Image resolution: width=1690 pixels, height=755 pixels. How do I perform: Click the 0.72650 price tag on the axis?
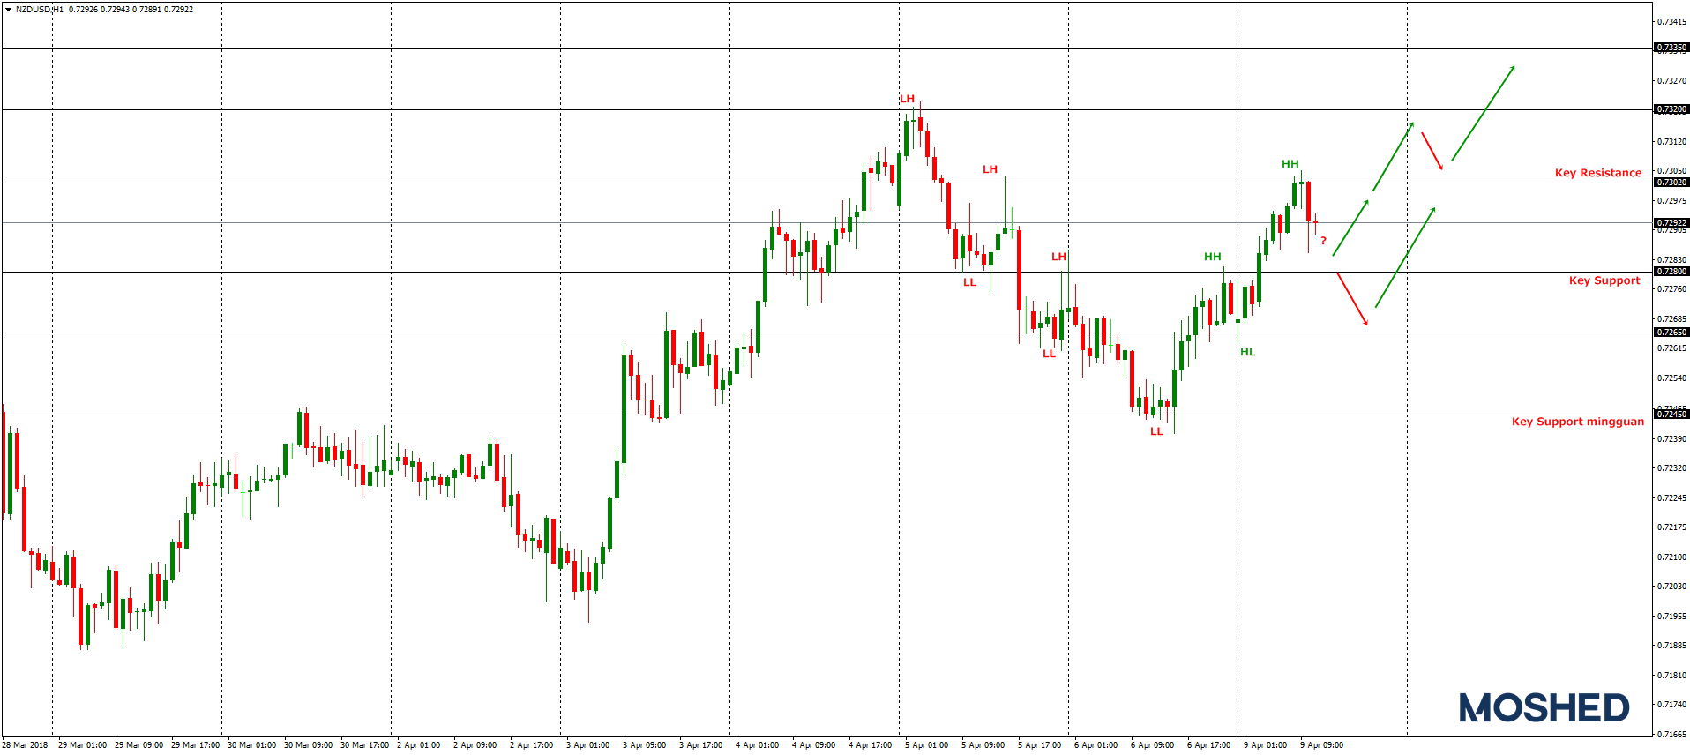pyautogui.click(x=1671, y=333)
